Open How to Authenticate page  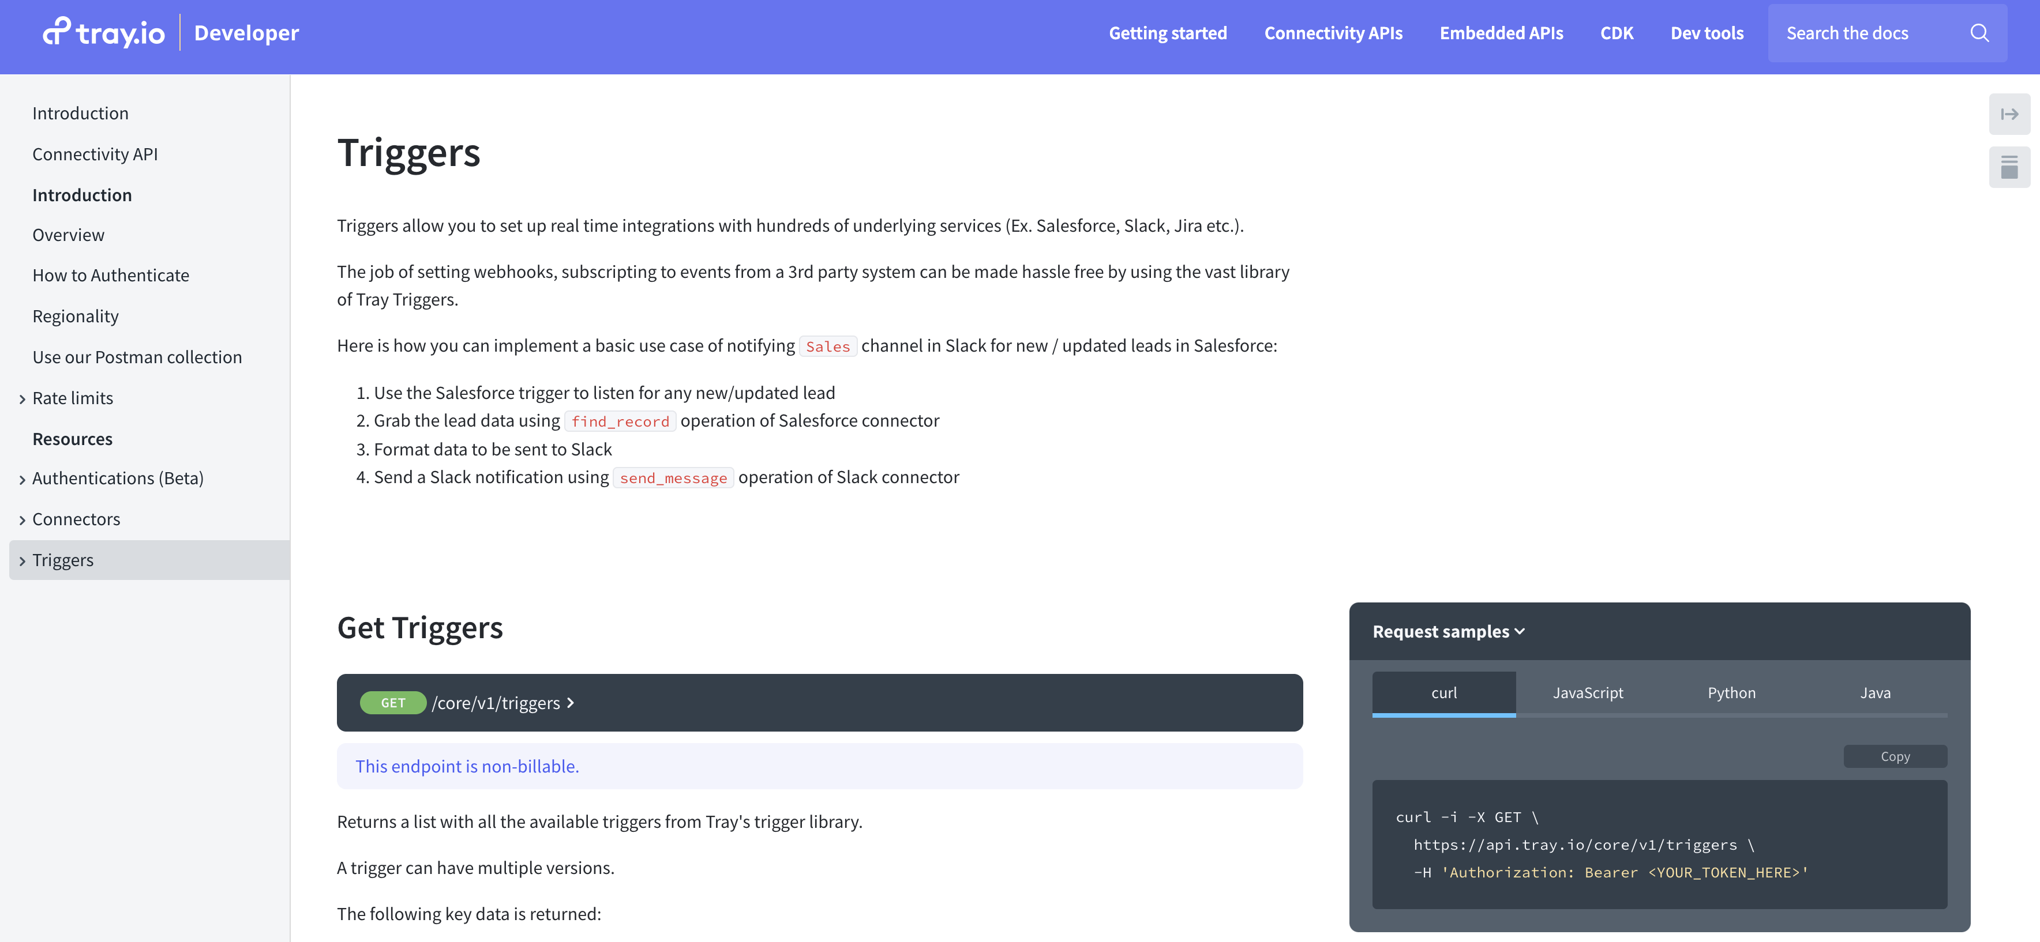click(111, 276)
